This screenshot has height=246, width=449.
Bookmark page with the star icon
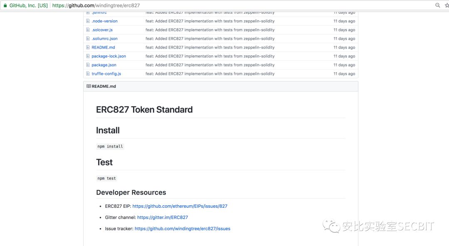click(x=447, y=5)
